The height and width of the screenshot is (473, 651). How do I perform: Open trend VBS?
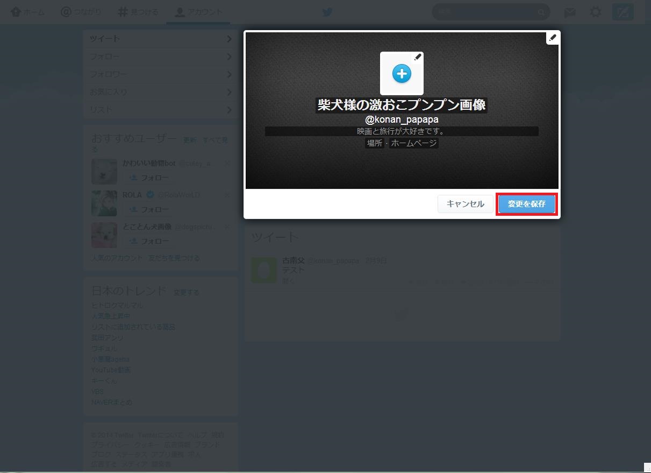[x=97, y=391]
